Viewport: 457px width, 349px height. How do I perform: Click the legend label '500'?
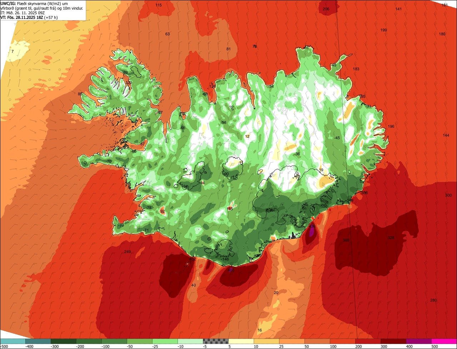pos(435,347)
